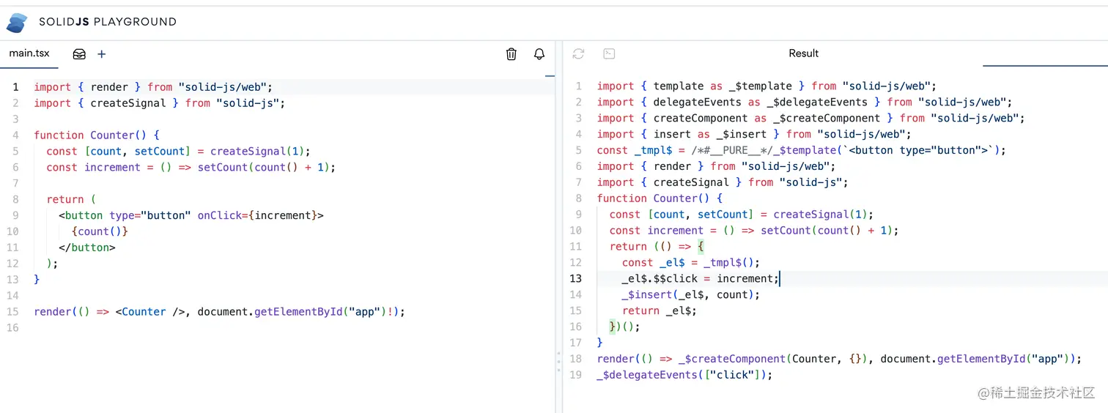Click the 'button type="button" onClick' line
Image resolution: width=1108 pixels, height=413 pixels.
click(191, 216)
